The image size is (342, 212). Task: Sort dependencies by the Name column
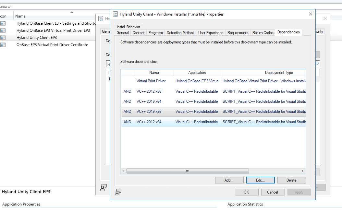tap(154, 73)
